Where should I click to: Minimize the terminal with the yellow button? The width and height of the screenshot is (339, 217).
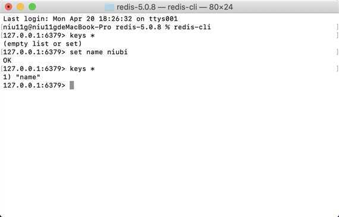pos(20,7)
